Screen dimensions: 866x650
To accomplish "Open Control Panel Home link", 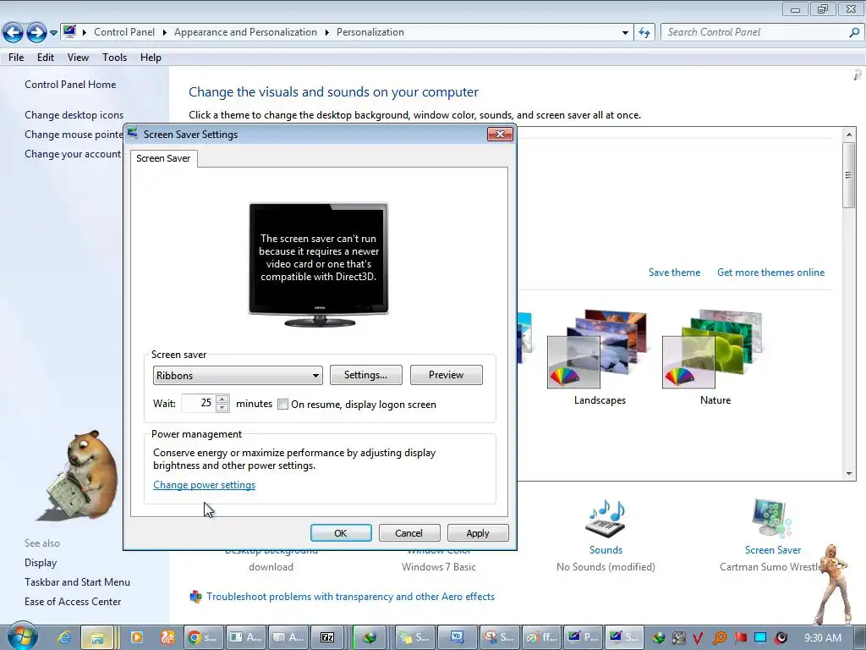I will tap(70, 85).
